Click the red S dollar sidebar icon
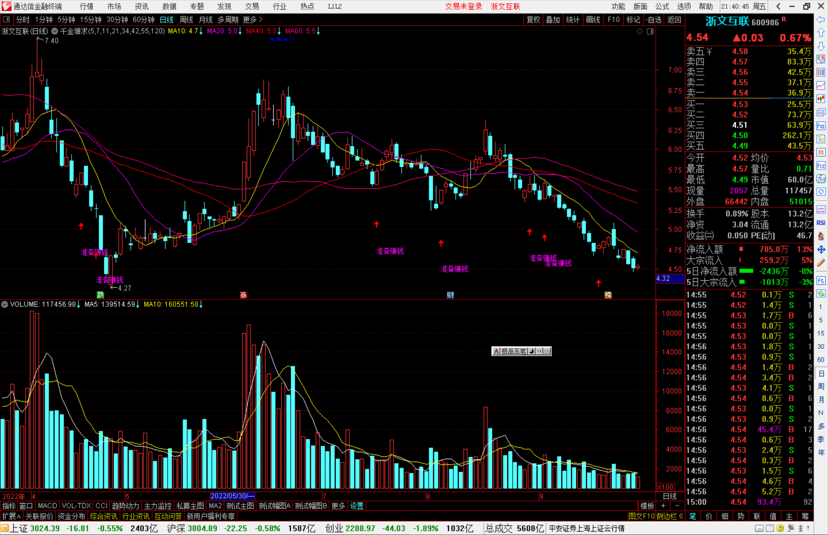Image resolution: width=828 pixels, height=535 pixels. click(x=821, y=236)
